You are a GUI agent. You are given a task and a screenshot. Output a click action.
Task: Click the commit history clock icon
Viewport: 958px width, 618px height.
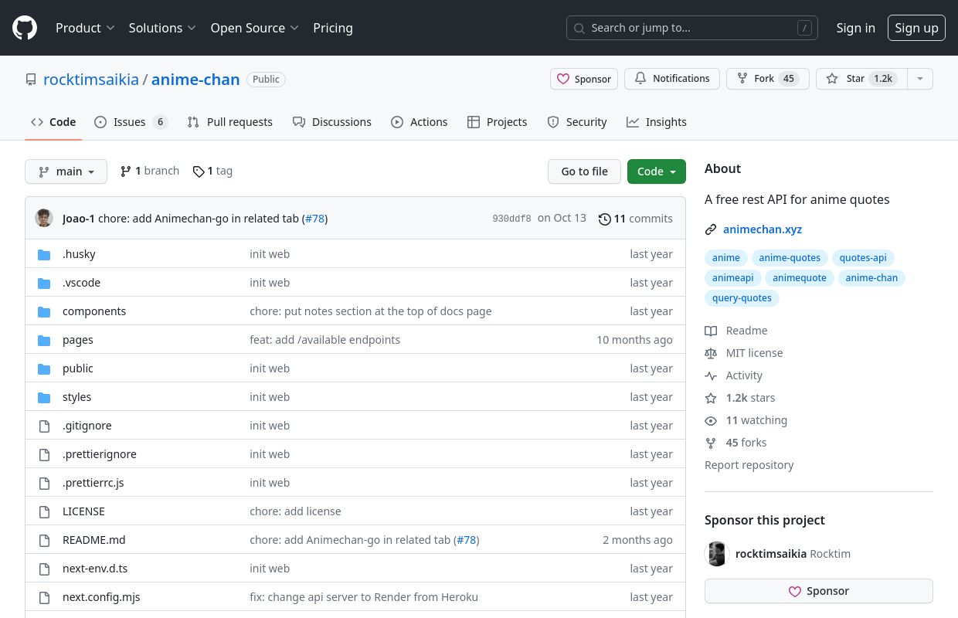tap(605, 219)
